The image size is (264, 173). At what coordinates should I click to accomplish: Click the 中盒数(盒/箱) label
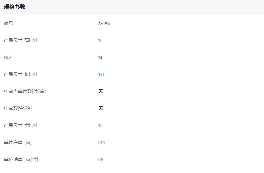click(18, 109)
